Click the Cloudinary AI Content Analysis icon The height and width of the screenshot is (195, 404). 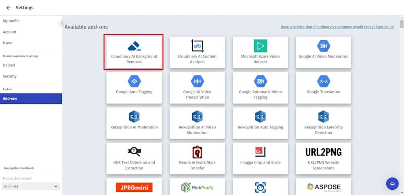(x=198, y=46)
